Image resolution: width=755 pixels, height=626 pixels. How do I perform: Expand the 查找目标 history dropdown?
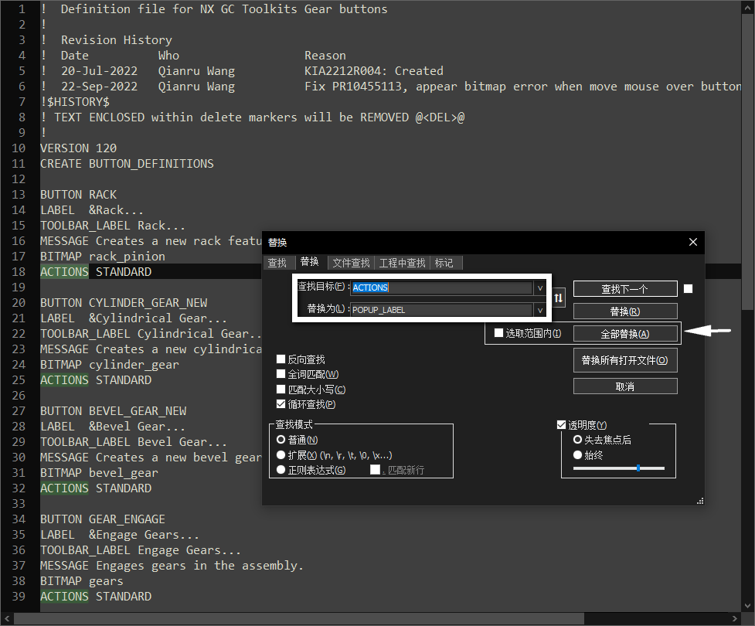pyautogui.click(x=539, y=288)
